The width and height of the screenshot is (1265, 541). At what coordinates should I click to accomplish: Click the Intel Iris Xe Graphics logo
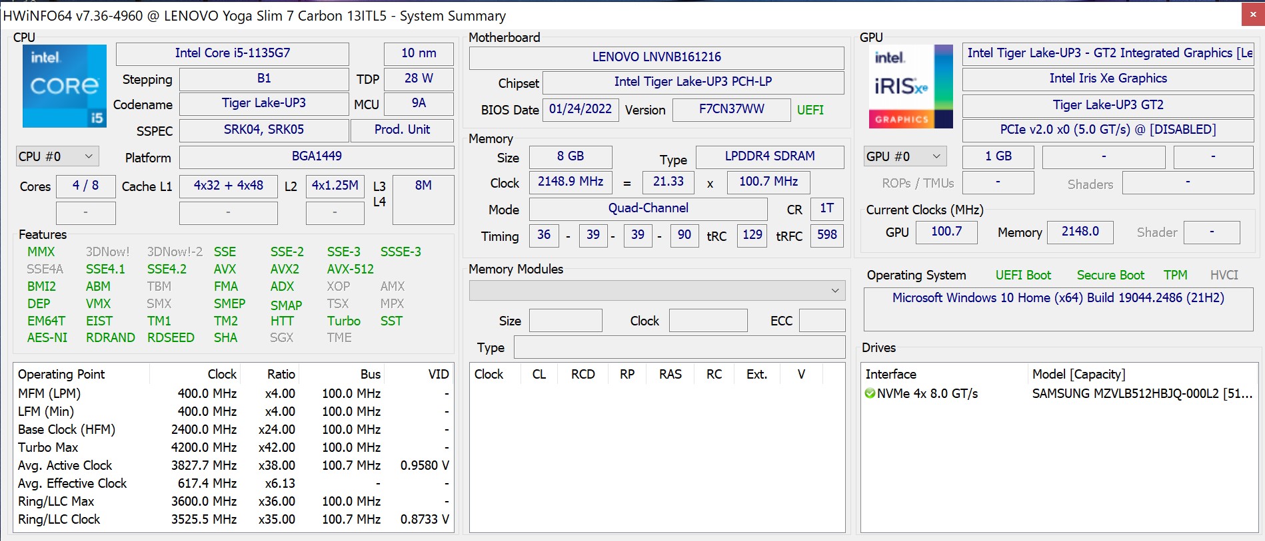pos(910,87)
